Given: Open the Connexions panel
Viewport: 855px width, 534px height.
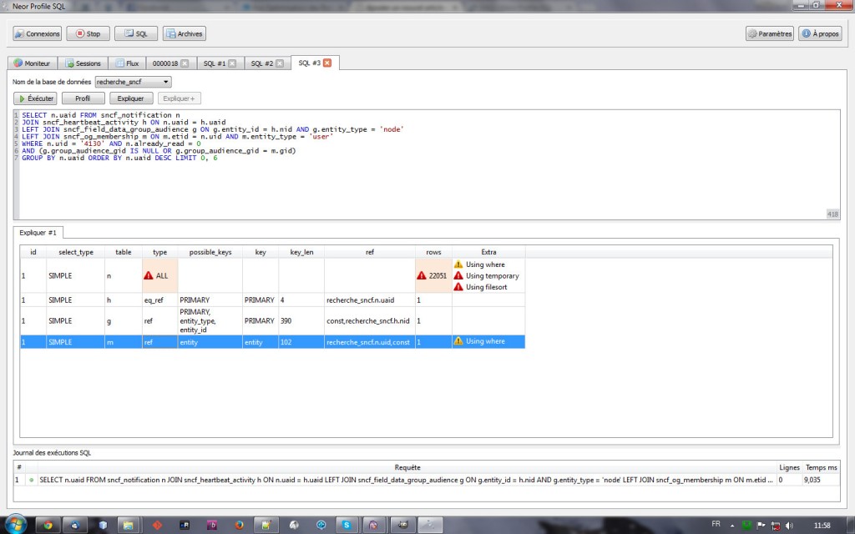Looking at the screenshot, I should click(x=38, y=34).
